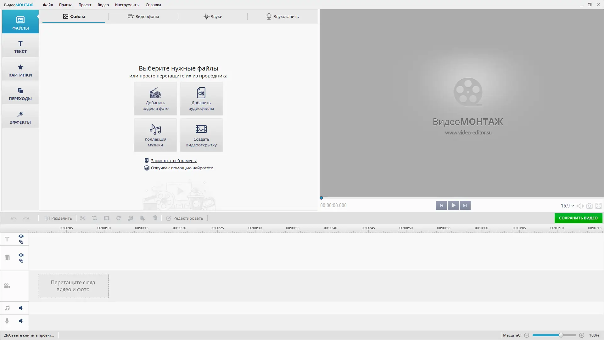Switch to the Видеофоны tab
This screenshot has width=604, height=340.
[x=143, y=16]
